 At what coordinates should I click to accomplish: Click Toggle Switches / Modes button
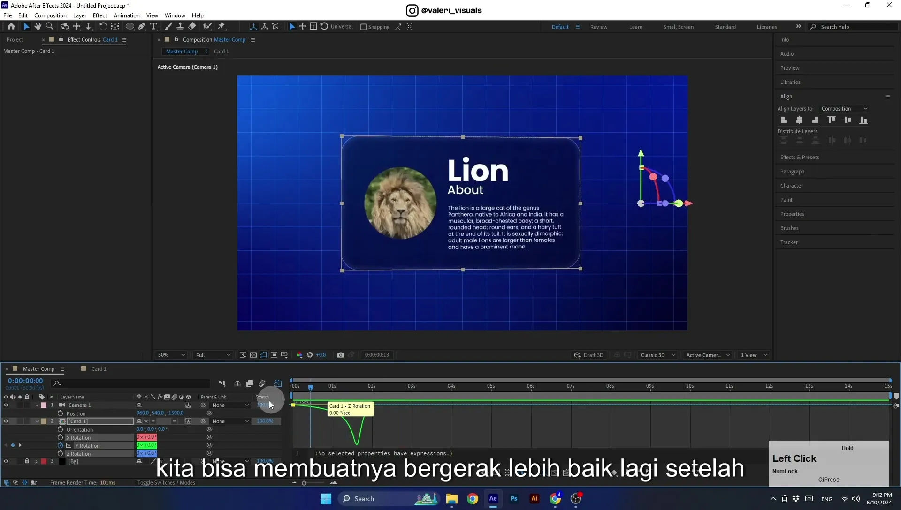click(166, 482)
